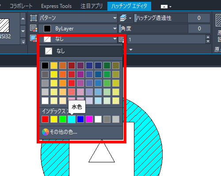Decrease the hatch scale with the down stepper

coord(208,41)
